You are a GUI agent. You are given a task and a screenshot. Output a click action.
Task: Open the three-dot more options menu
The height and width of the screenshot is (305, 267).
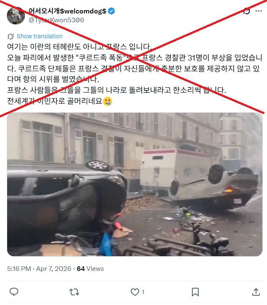(x=259, y=11)
